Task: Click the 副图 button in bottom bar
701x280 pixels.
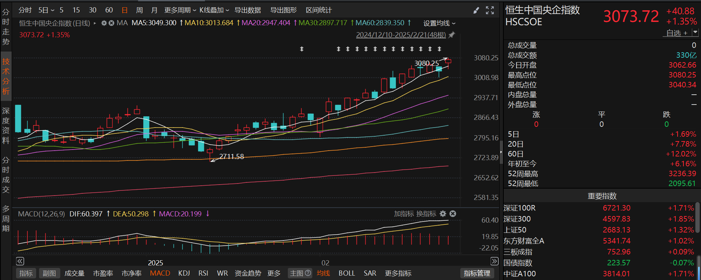Action: point(49,273)
